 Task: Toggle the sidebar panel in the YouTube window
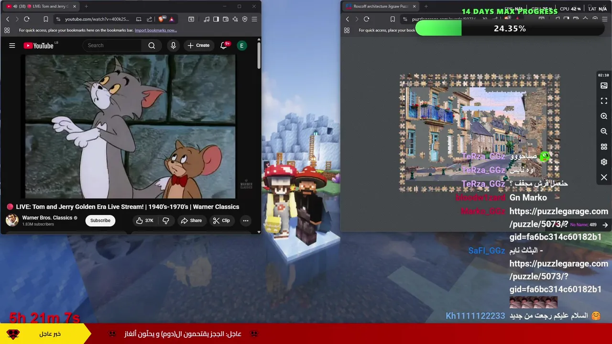[x=216, y=19]
